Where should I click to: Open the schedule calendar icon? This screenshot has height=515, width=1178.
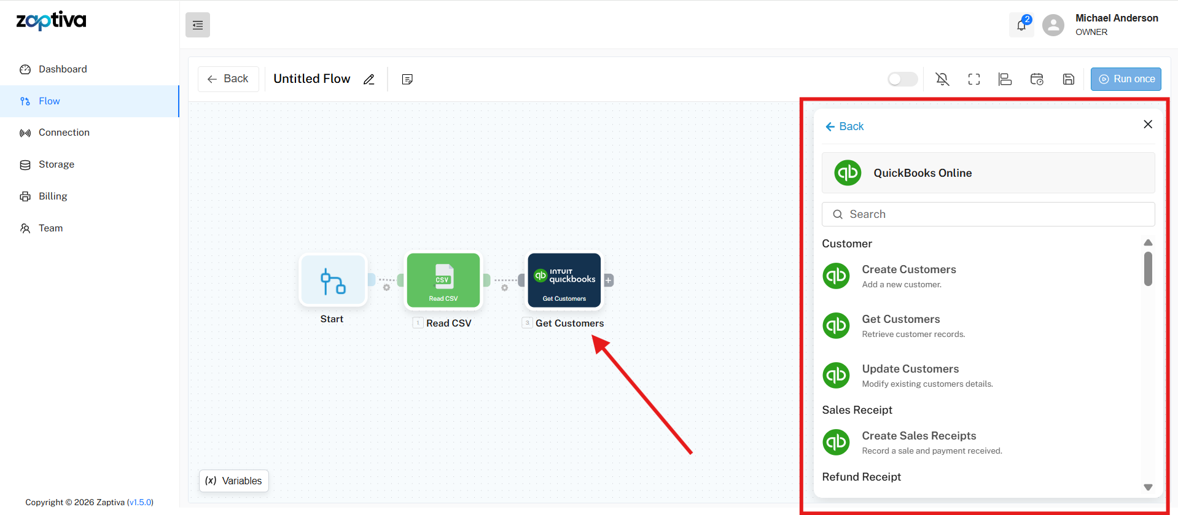[1037, 79]
